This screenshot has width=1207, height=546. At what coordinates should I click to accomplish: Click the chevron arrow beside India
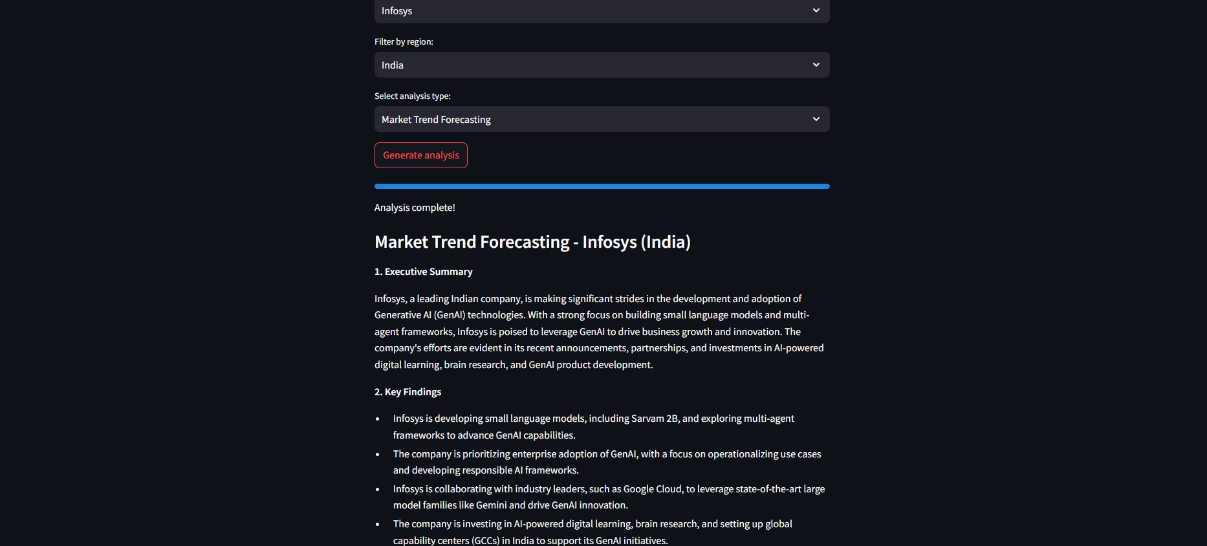click(x=816, y=65)
